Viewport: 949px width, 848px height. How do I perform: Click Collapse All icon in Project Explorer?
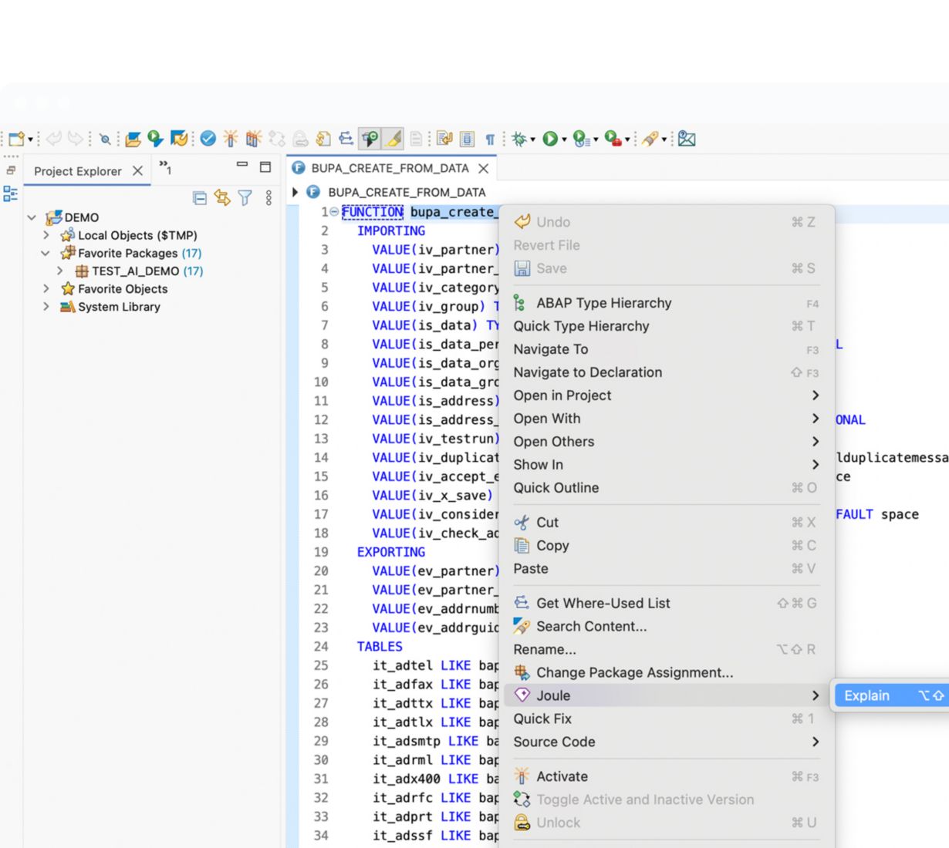pyautogui.click(x=200, y=198)
